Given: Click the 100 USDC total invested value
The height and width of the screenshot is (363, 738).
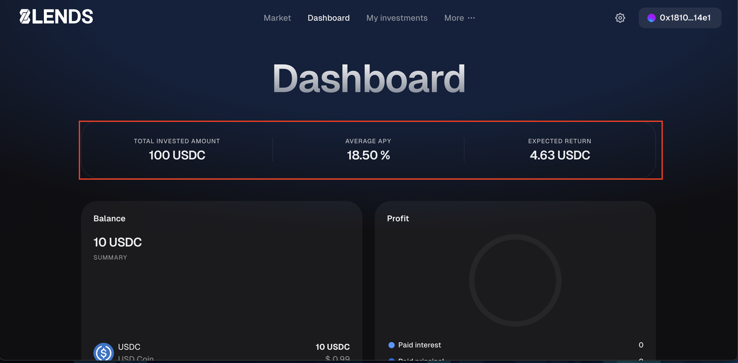Looking at the screenshot, I should (177, 155).
